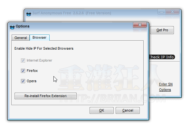
Task: Close the Surf Anonymous Free main window
Action: pos(172,12)
